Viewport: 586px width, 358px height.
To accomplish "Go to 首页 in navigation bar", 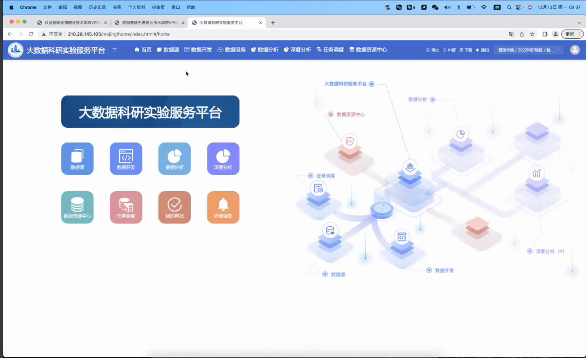I will point(143,50).
